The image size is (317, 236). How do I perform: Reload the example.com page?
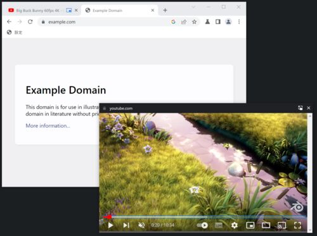30,22
